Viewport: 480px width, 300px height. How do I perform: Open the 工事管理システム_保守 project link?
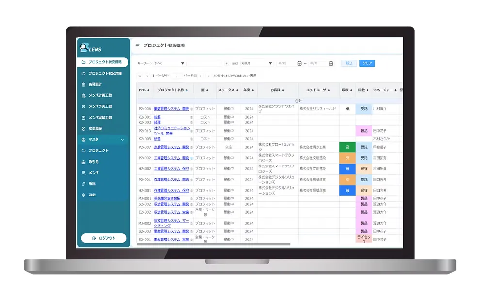172,169
